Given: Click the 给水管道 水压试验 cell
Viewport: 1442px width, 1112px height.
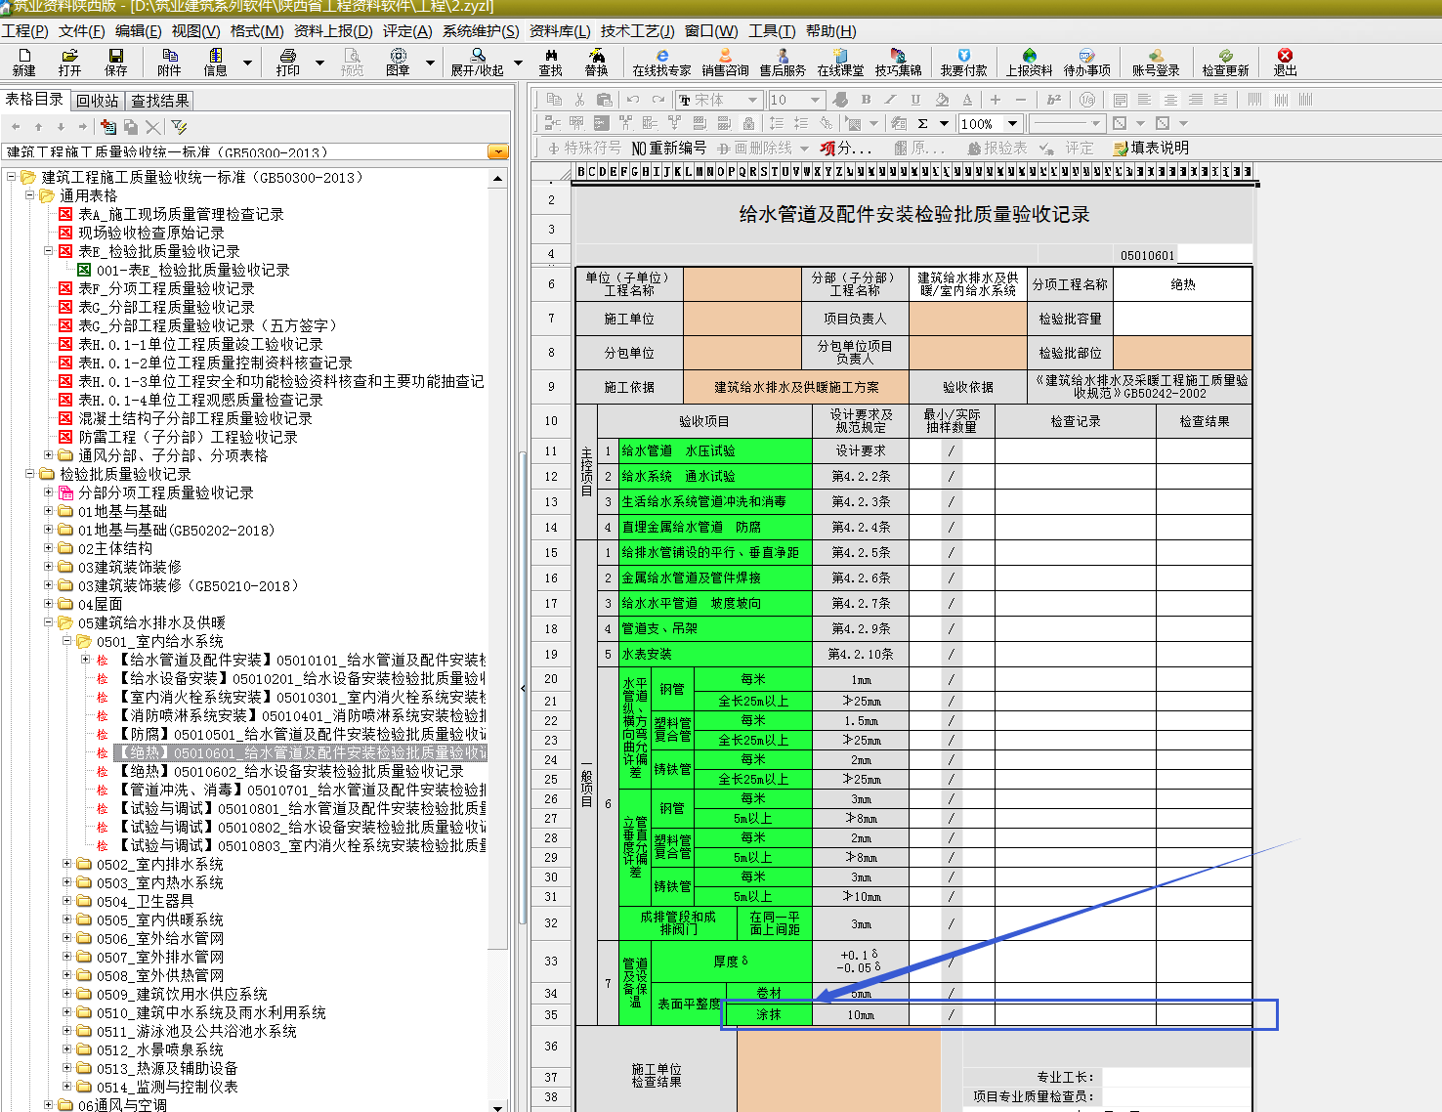Looking at the screenshot, I should (x=716, y=450).
